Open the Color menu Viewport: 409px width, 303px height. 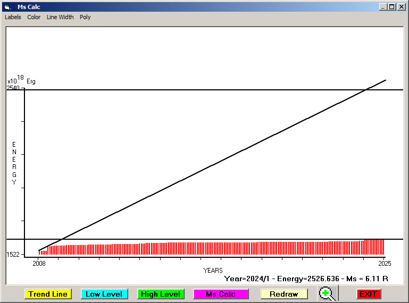34,17
